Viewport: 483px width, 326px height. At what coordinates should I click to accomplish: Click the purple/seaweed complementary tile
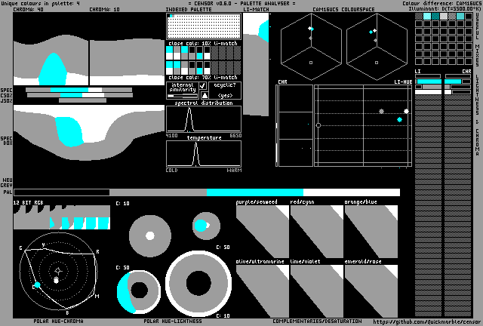coord(263,231)
